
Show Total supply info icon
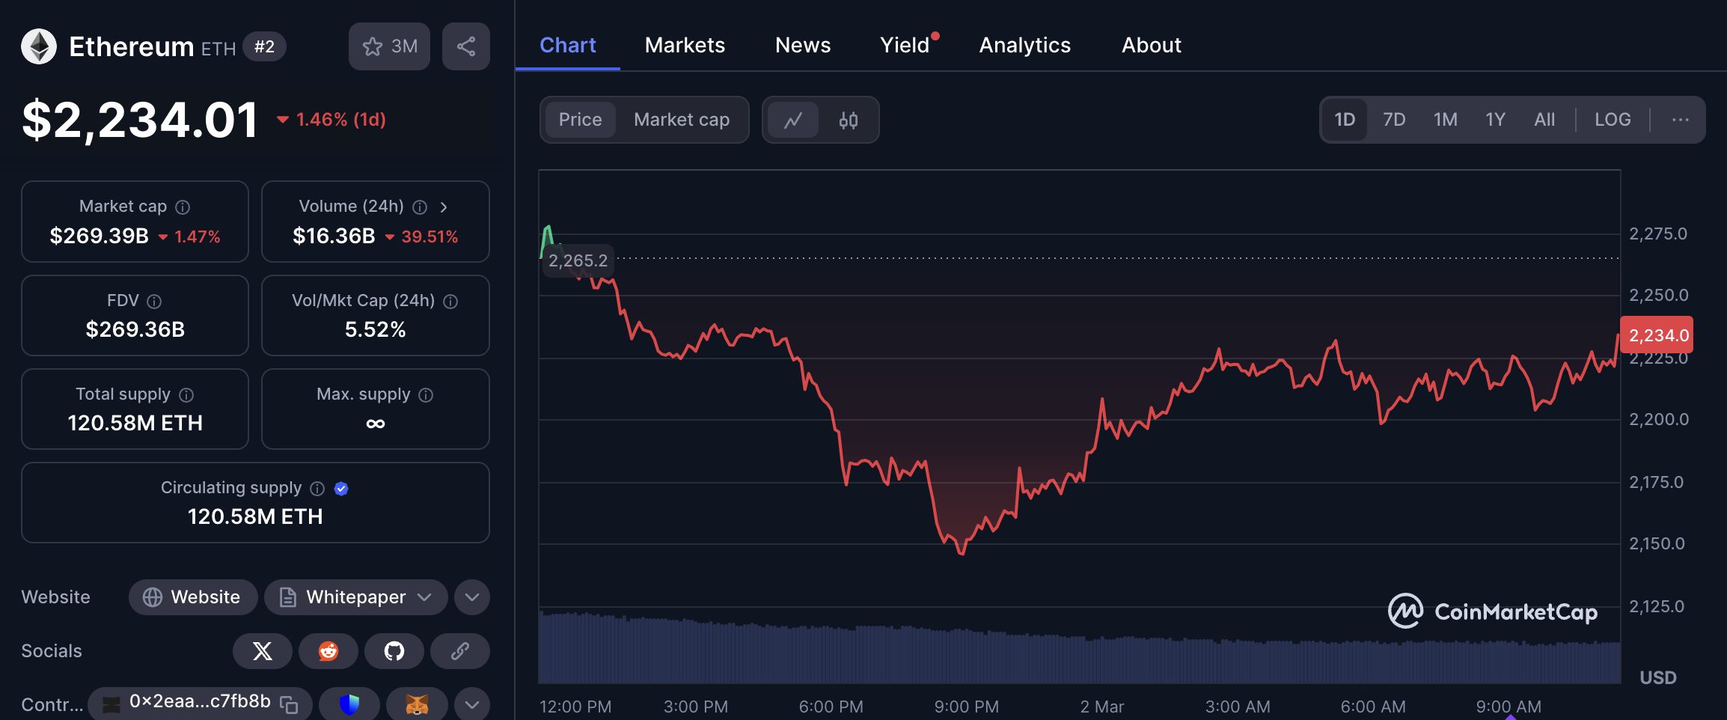[x=186, y=395]
